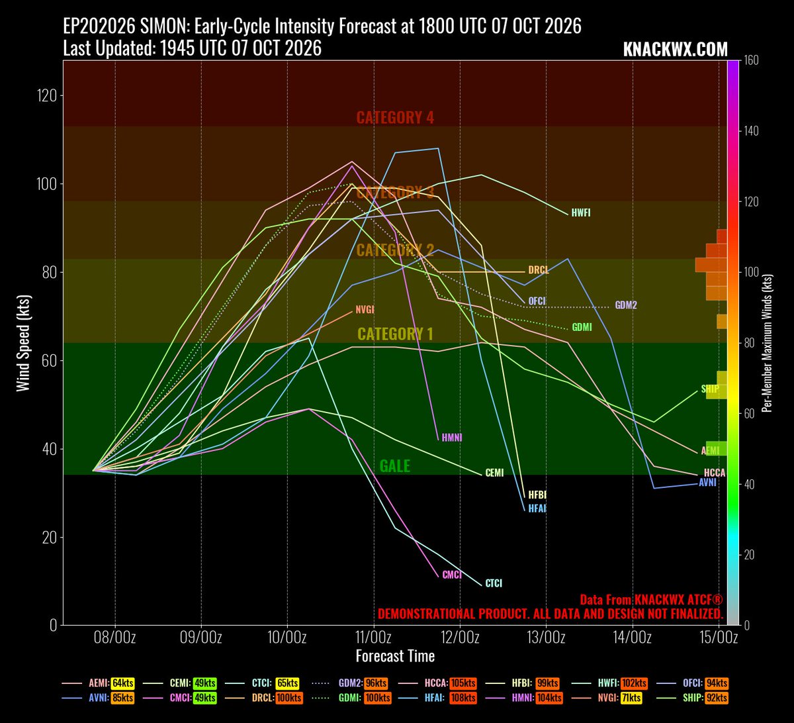Click the CATEGORY 2 band label
The image size is (794, 723).
395,250
